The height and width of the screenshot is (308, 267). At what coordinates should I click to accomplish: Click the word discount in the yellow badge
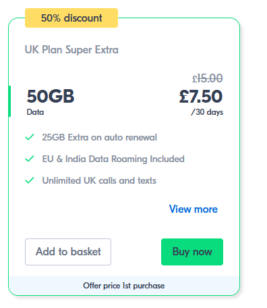click(x=83, y=18)
